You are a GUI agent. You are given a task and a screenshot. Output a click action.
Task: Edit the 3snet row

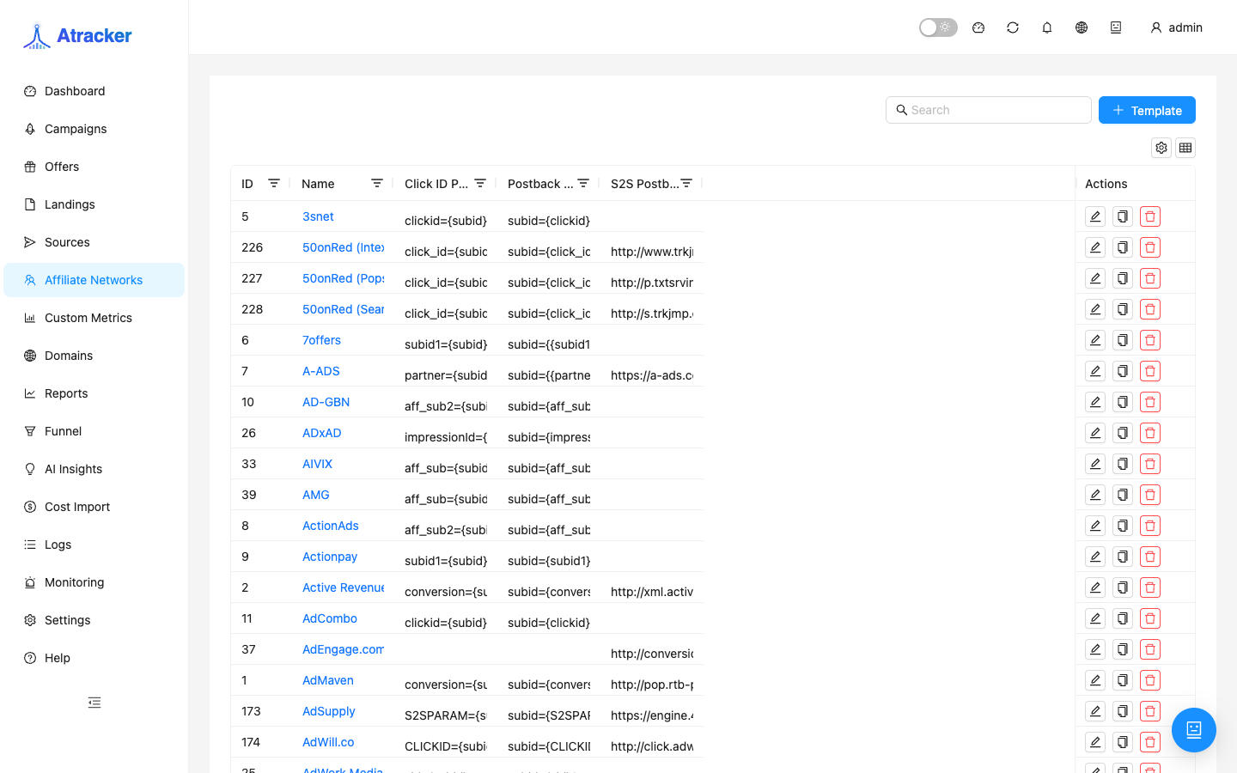(1095, 216)
